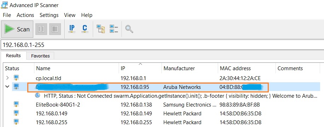Click computer icon for cp.local.tld
This screenshot has width=324, height=127.
coord(16,78)
